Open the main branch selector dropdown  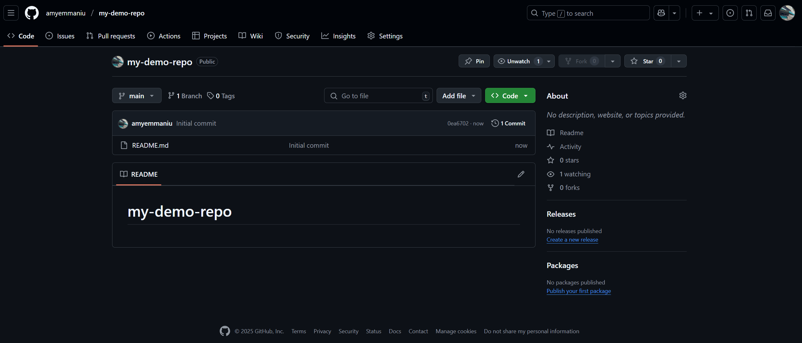[x=137, y=96]
